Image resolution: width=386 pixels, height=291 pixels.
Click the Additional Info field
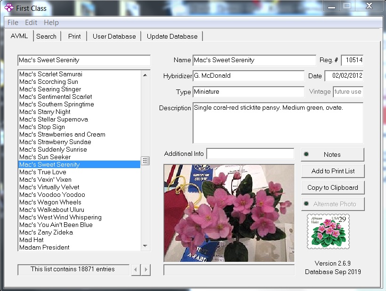coord(250,154)
